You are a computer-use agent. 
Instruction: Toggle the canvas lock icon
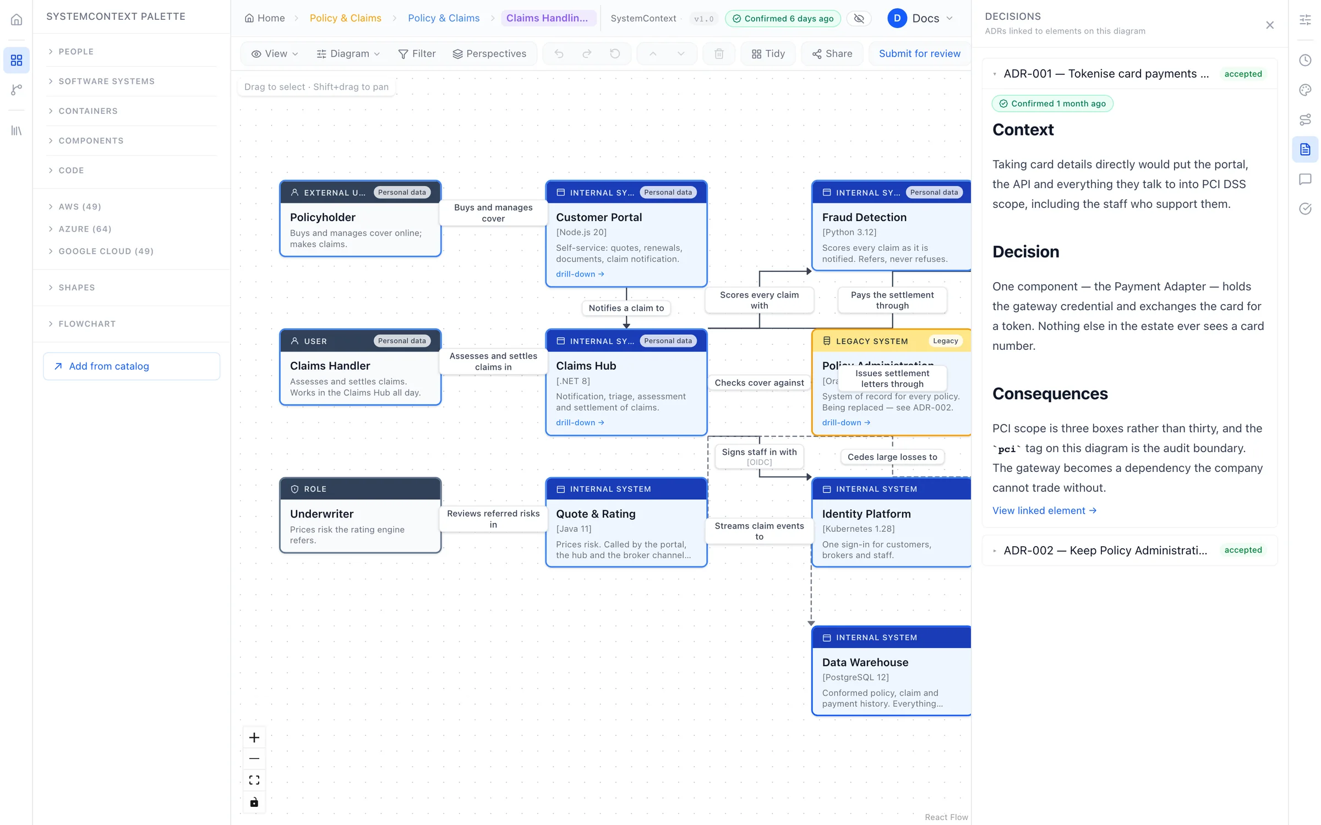[x=254, y=802]
